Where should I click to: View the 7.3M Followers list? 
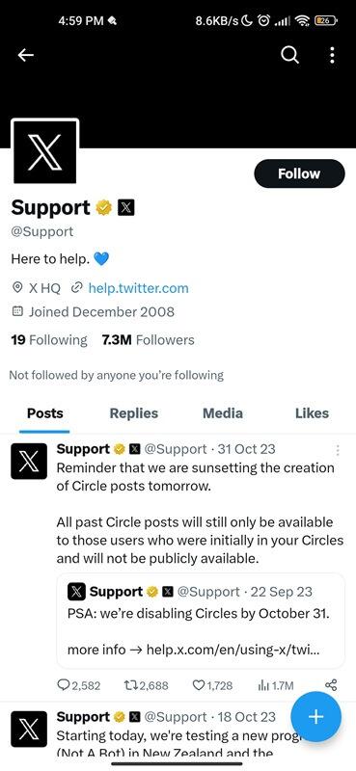[148, 340]
